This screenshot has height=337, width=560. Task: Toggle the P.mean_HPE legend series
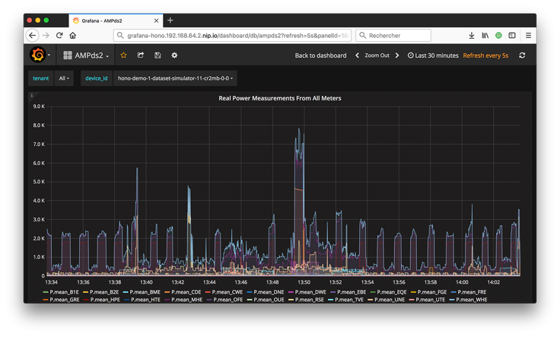105,300
